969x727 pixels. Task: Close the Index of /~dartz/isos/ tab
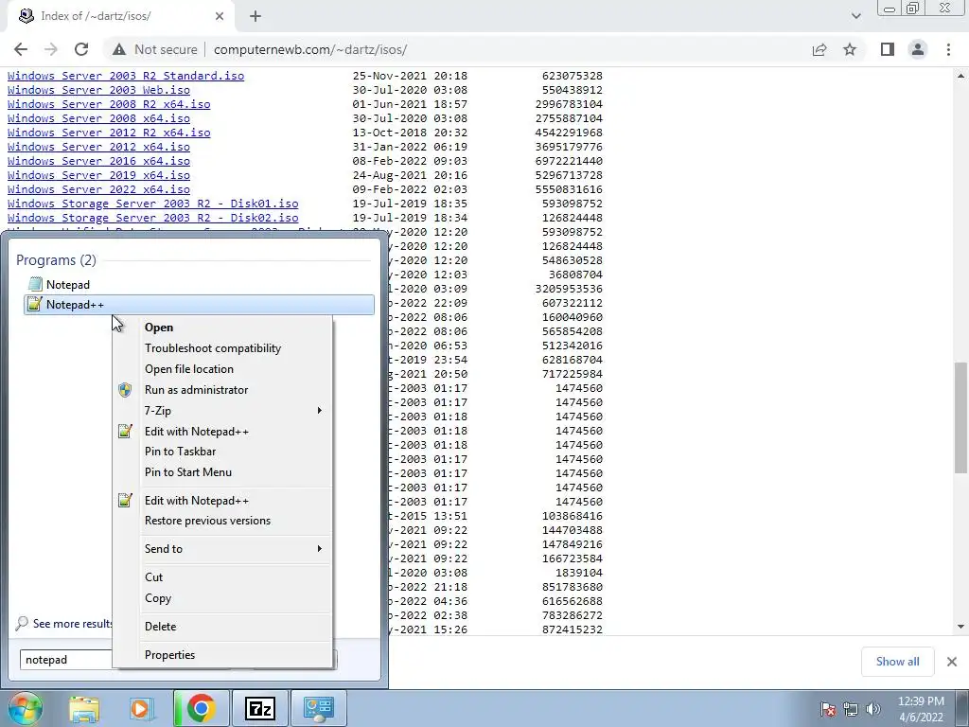(x=220, y=16)
